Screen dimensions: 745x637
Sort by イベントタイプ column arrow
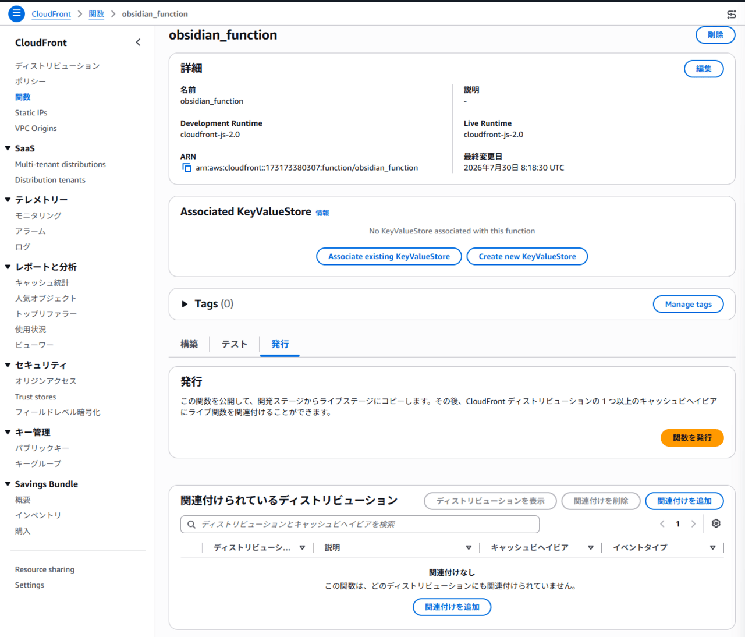pos(712,548)
